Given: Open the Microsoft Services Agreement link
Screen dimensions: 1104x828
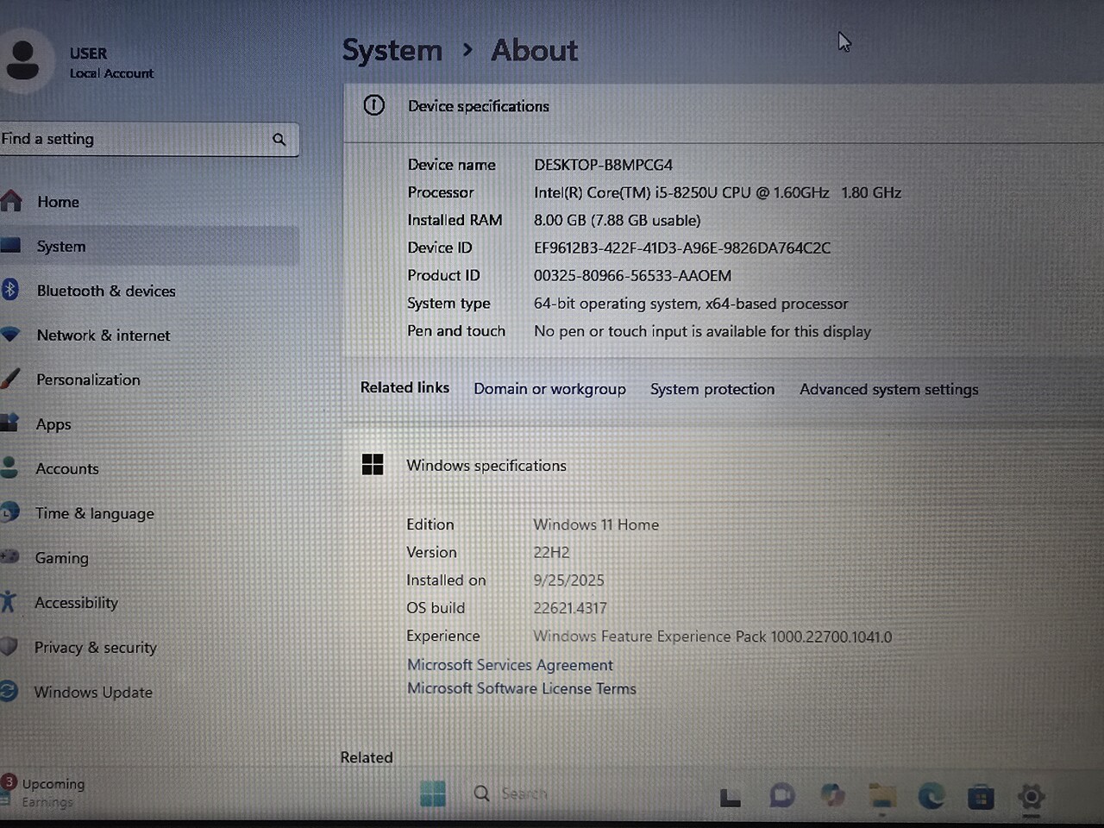Looking at the screenshot, I should point(510,665).
